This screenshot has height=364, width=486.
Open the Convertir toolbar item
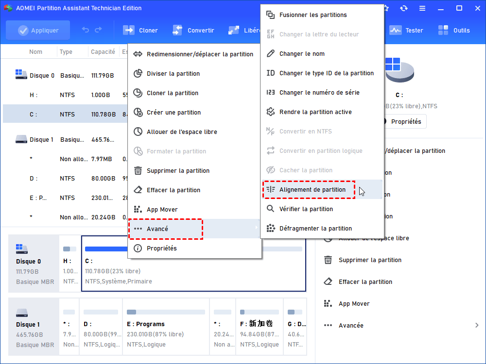pyautogui.click(x=193, y=30)
